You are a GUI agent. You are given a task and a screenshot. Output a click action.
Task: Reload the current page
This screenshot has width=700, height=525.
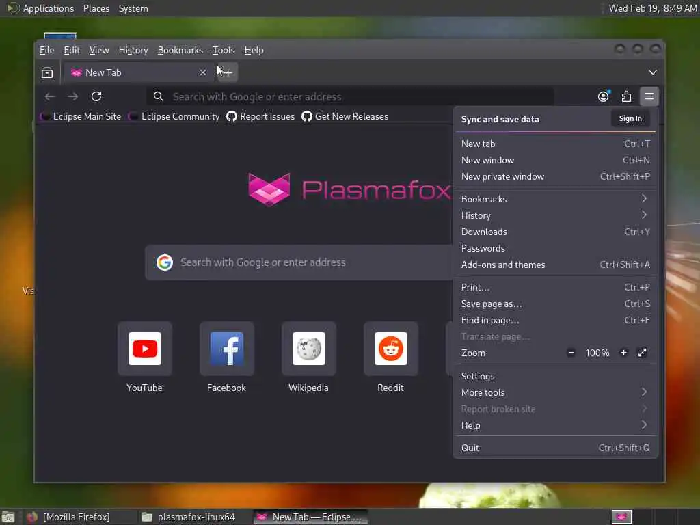point(96,96)
